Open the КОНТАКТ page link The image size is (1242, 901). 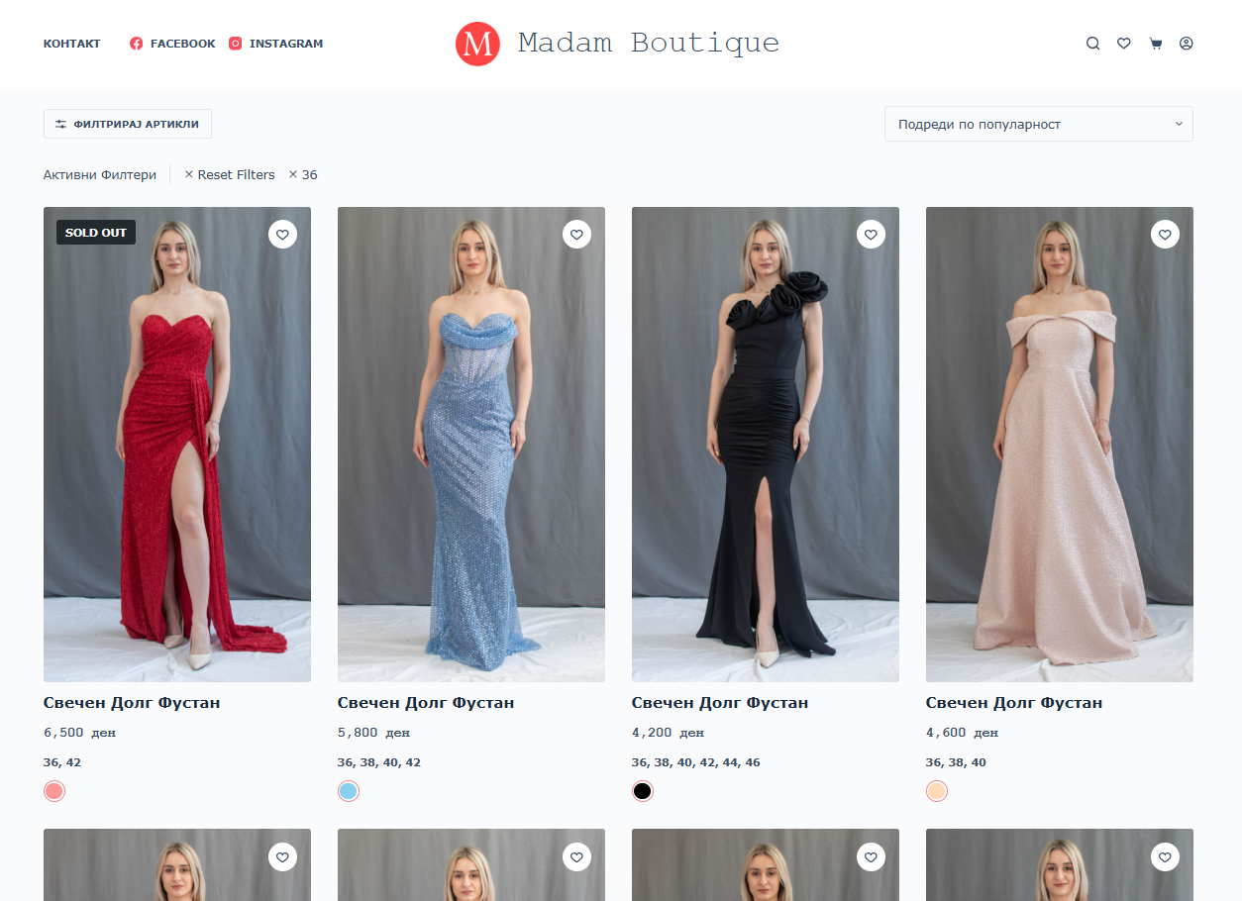coord(72,44)
